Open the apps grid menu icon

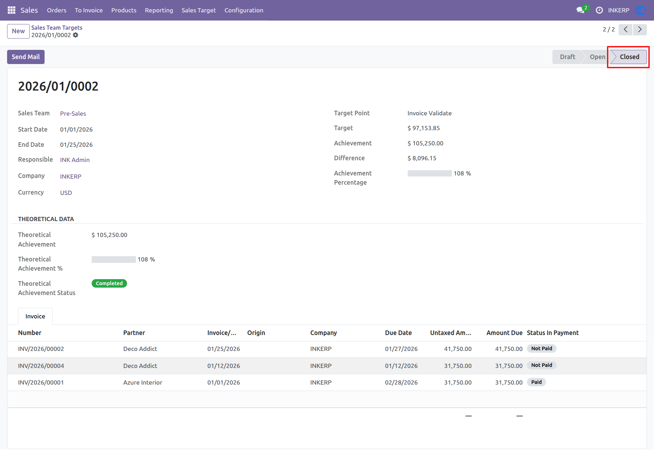11,10
